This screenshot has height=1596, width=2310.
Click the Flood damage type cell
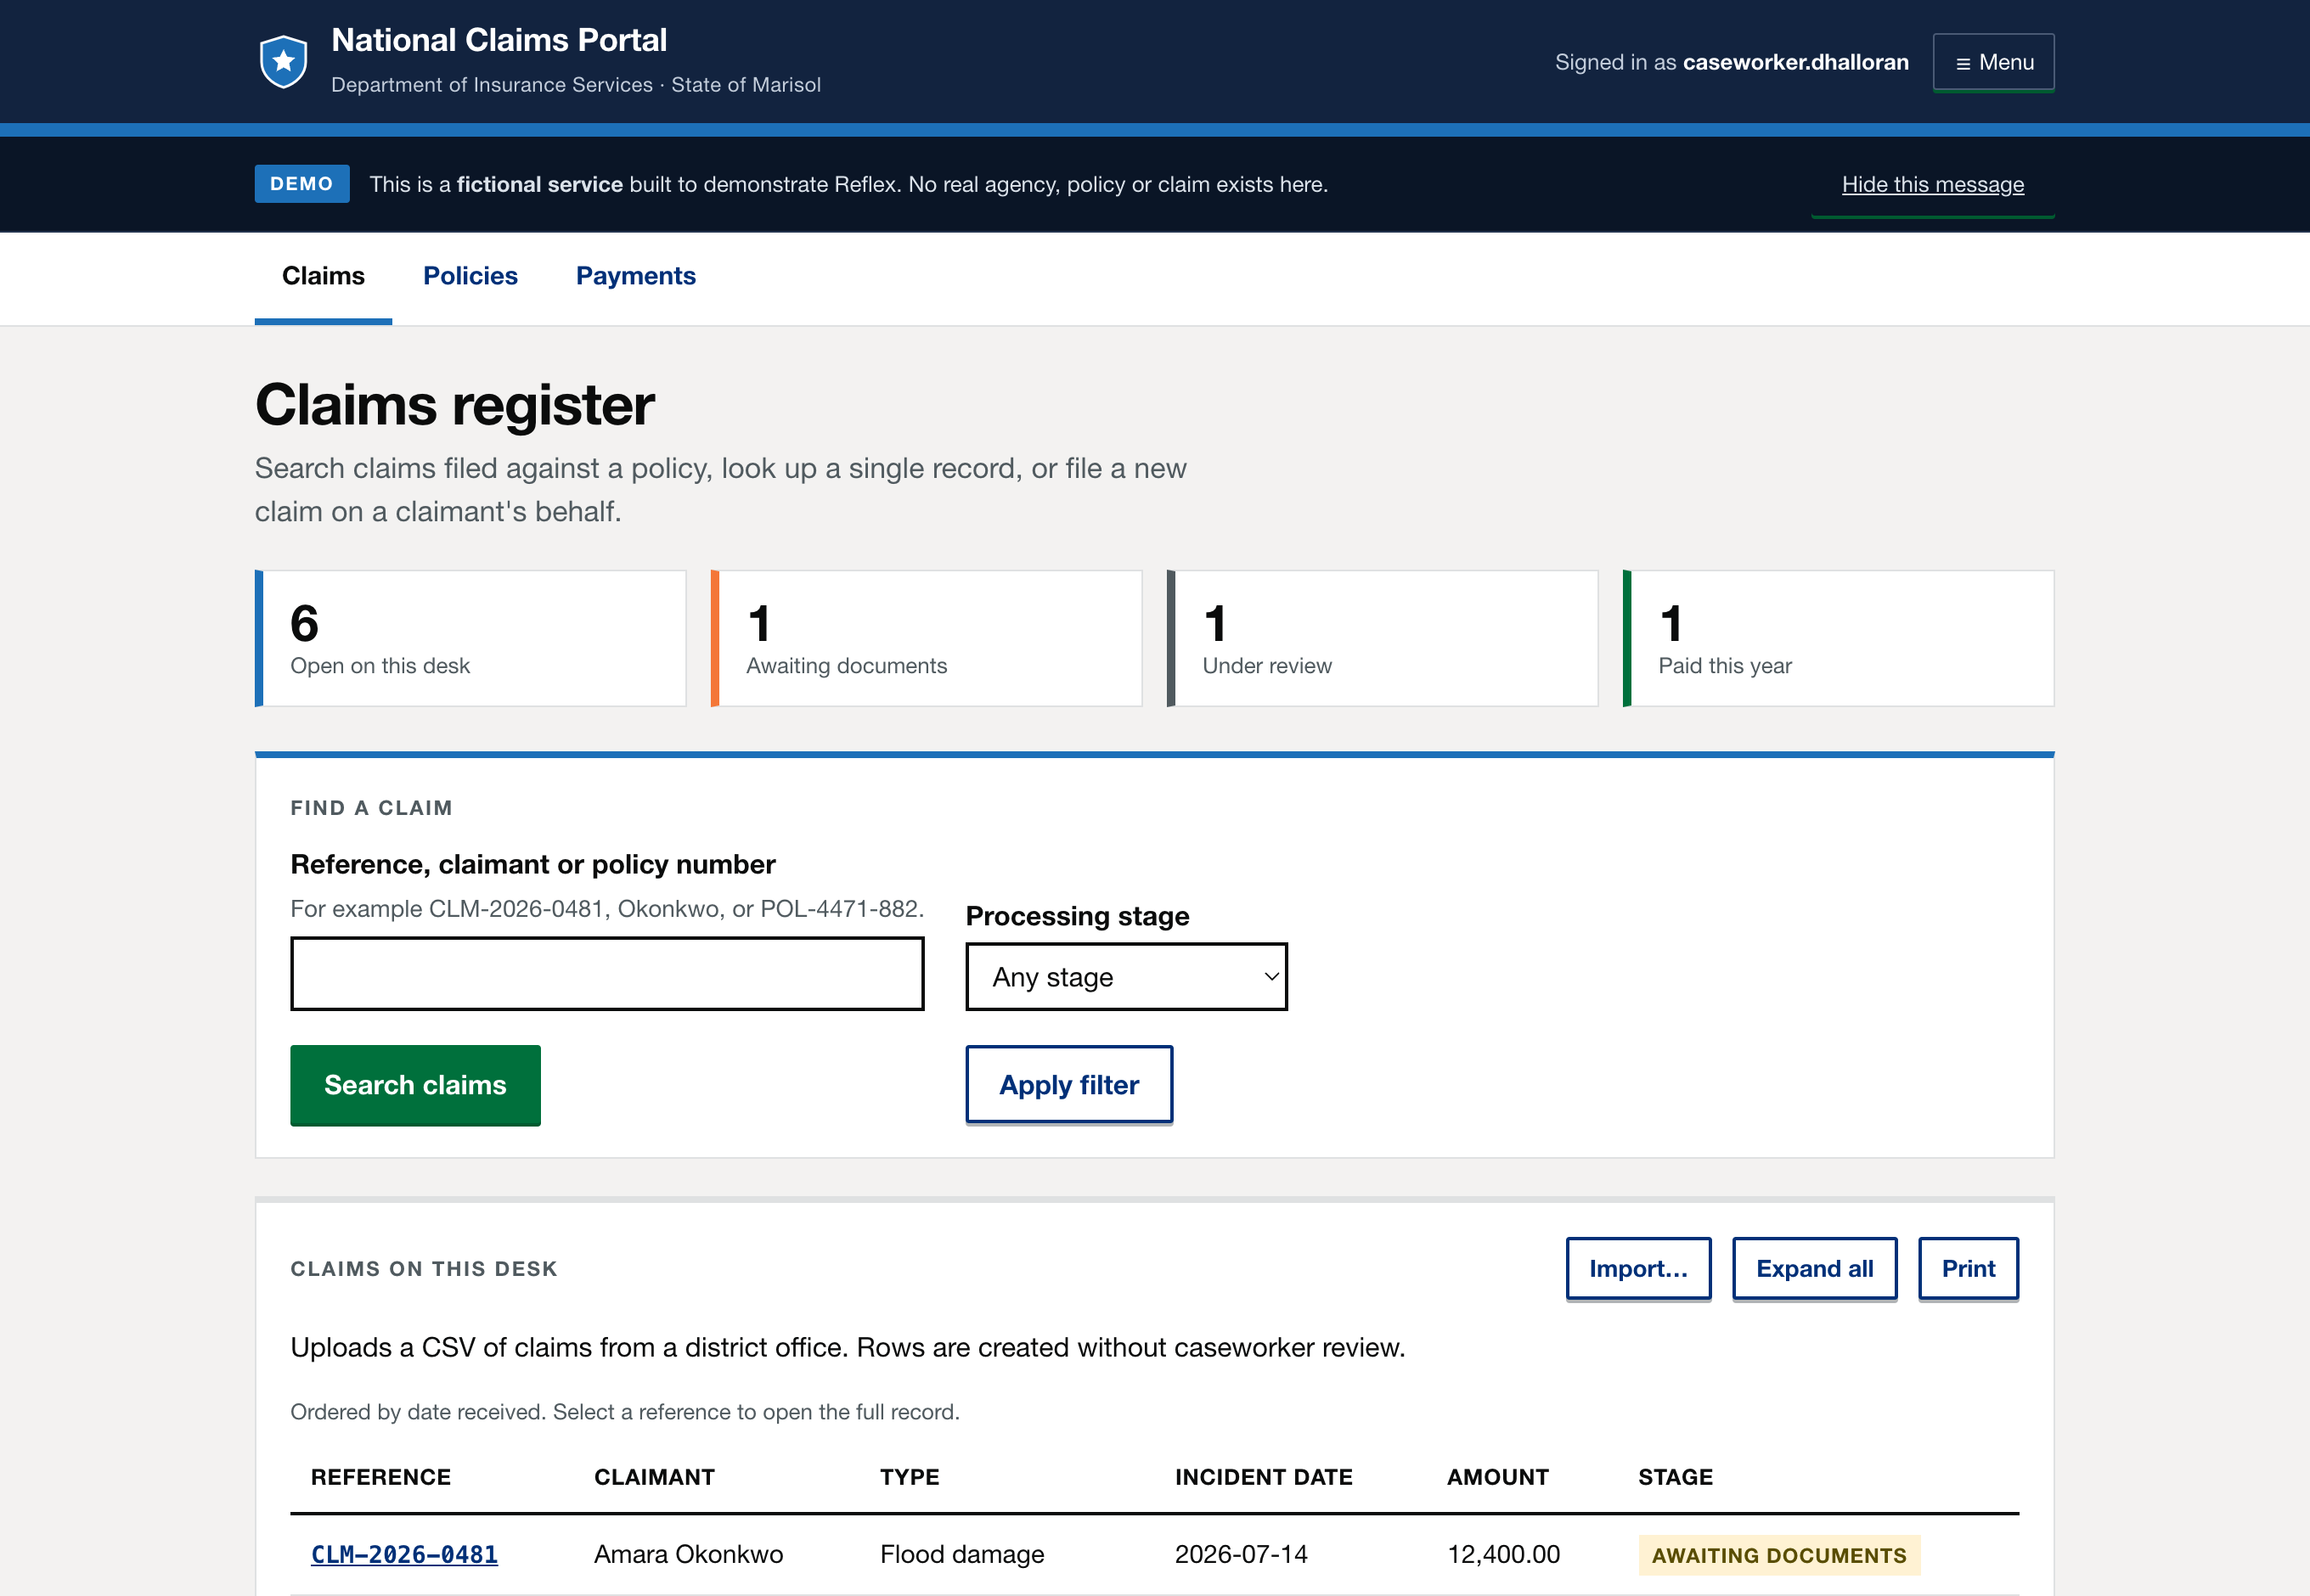click(x=962, y=1554)
